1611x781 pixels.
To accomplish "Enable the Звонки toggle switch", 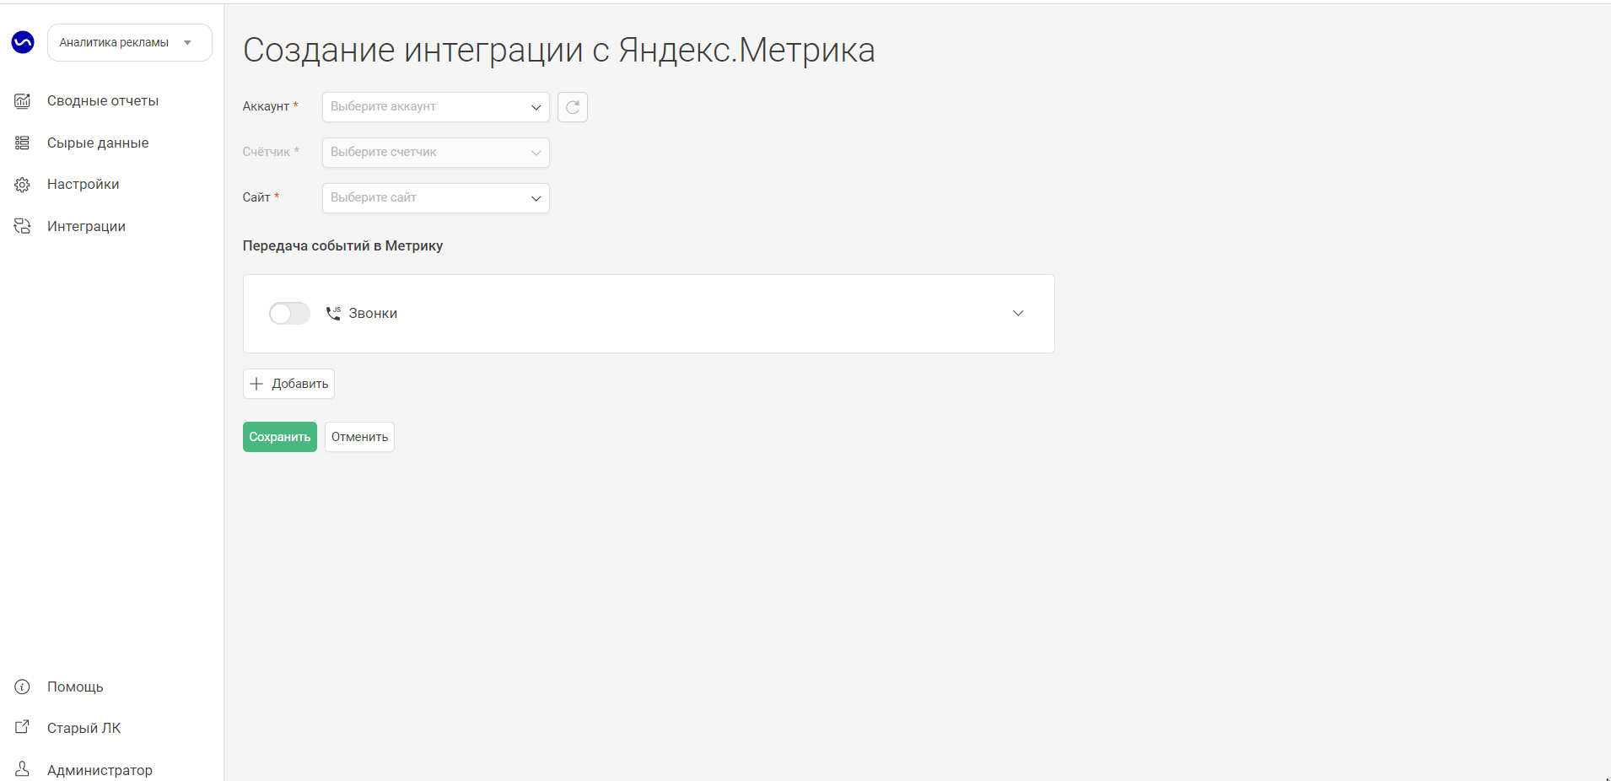I will [x=289, y=314].
